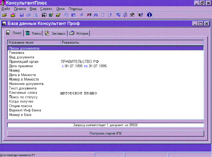Select the Номер field row

[105, 70]
